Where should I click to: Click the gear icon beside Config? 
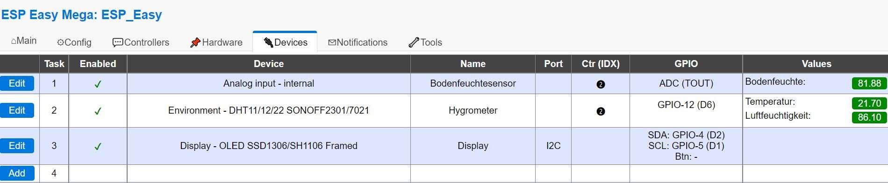point(60,42)
